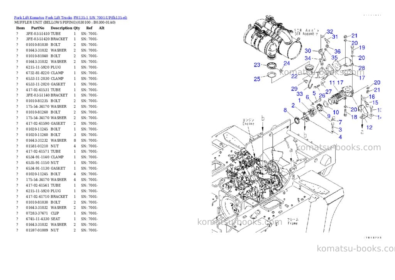Click the Frame label in diagram
Screen dimensions: 395x280
[x=293, y=223]
